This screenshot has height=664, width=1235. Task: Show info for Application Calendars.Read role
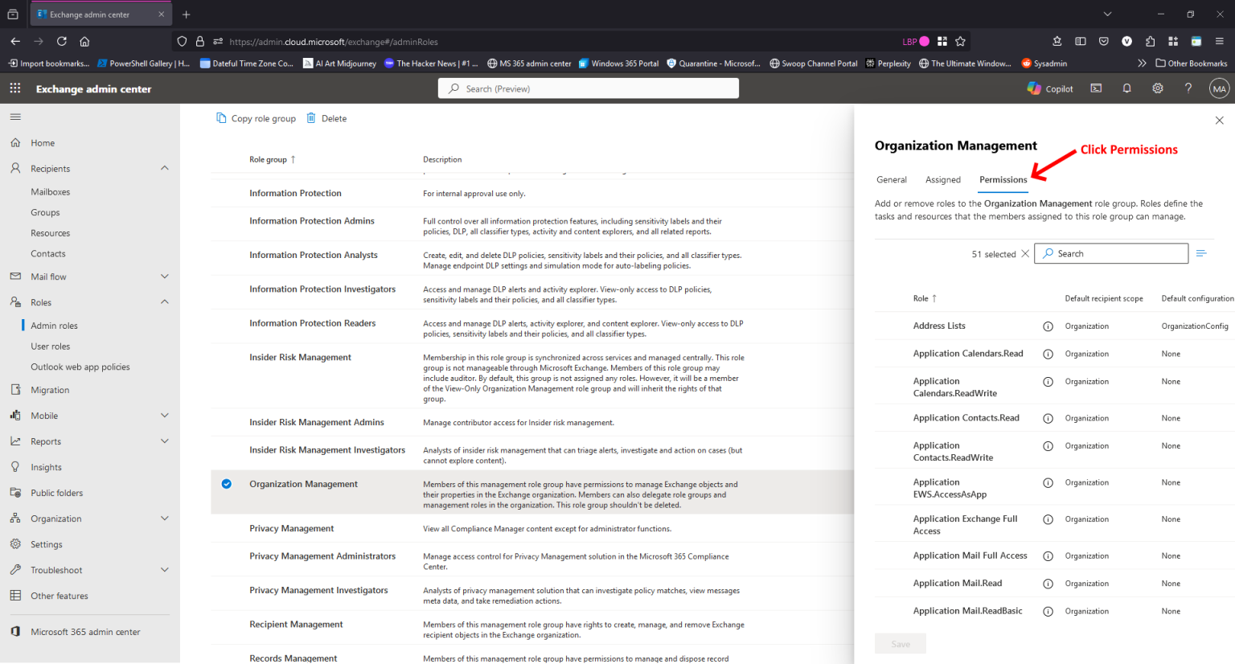point(1048,354)
